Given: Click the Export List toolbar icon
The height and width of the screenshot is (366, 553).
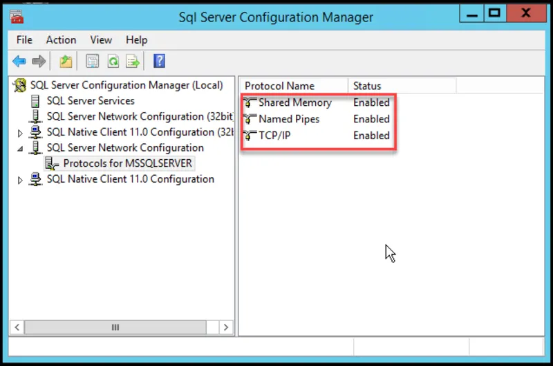Looking at the screenshot, I should [133, 62].
